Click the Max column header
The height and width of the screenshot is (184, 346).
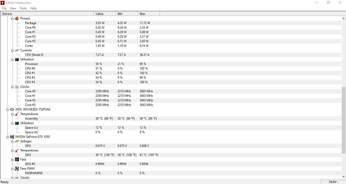pos(149,14)
